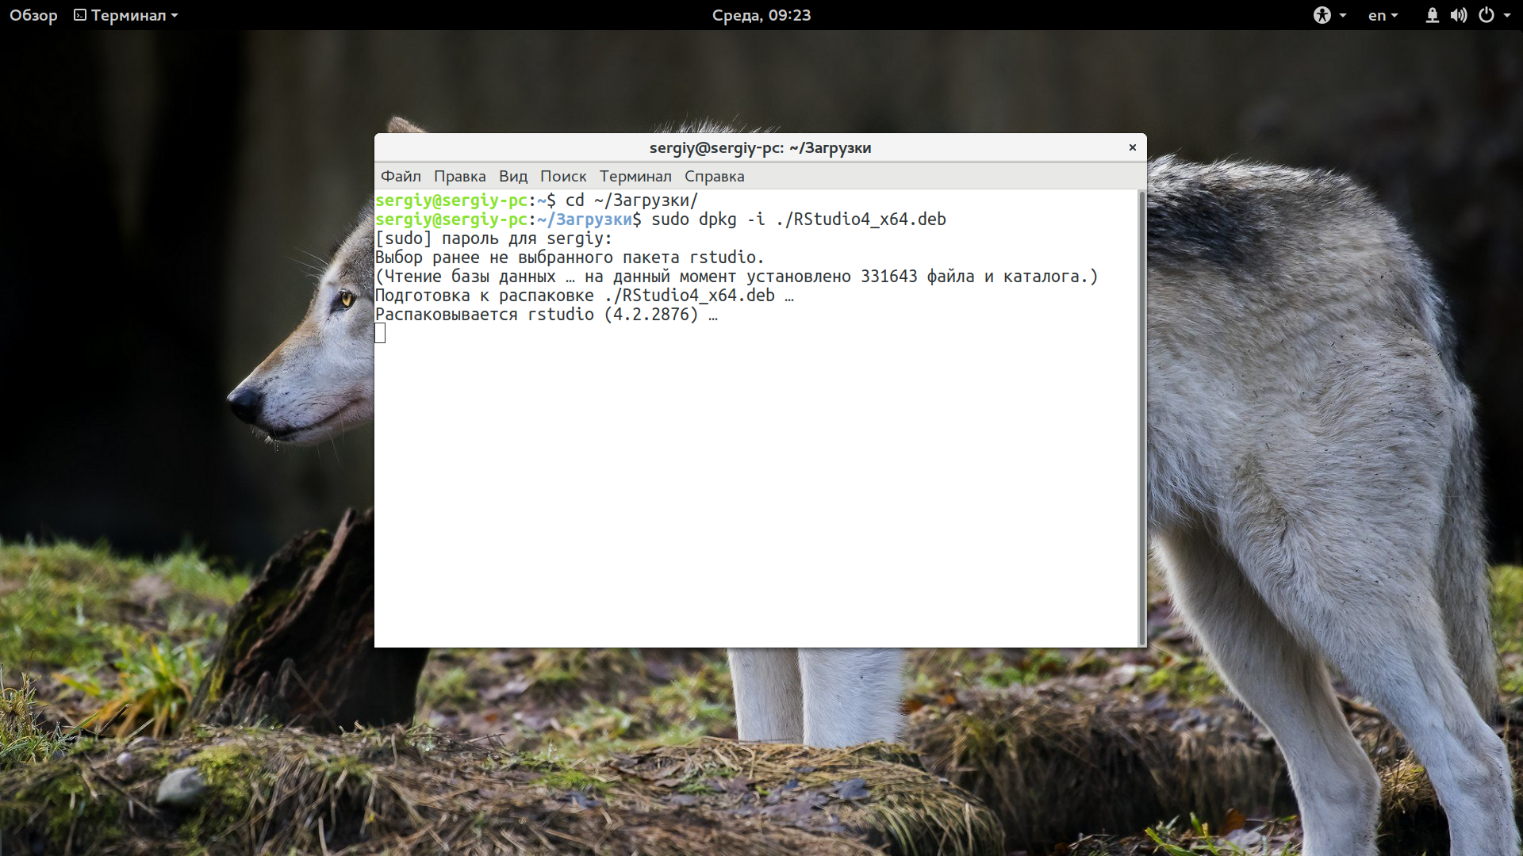Open the en keyboard layout selector

(x=1383, y=15)
